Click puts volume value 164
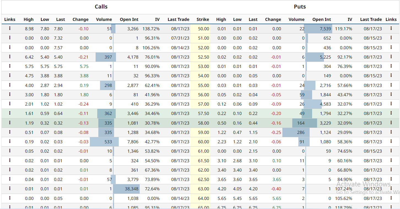 click(x=301, y=123)
